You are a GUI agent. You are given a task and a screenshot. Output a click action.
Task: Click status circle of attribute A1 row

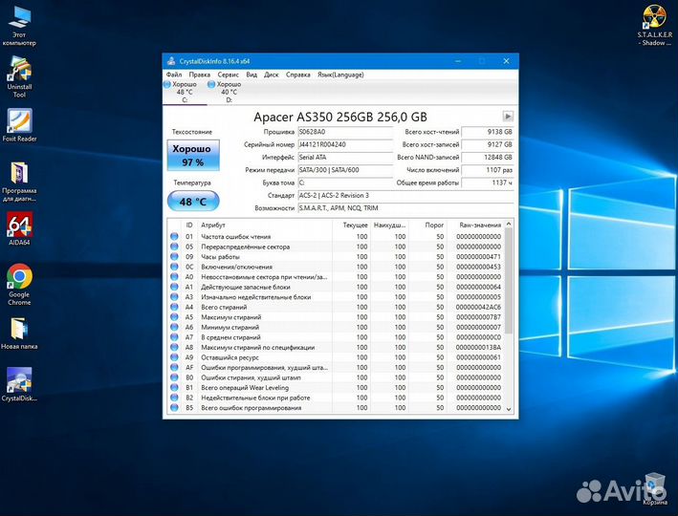click(174, 287)
